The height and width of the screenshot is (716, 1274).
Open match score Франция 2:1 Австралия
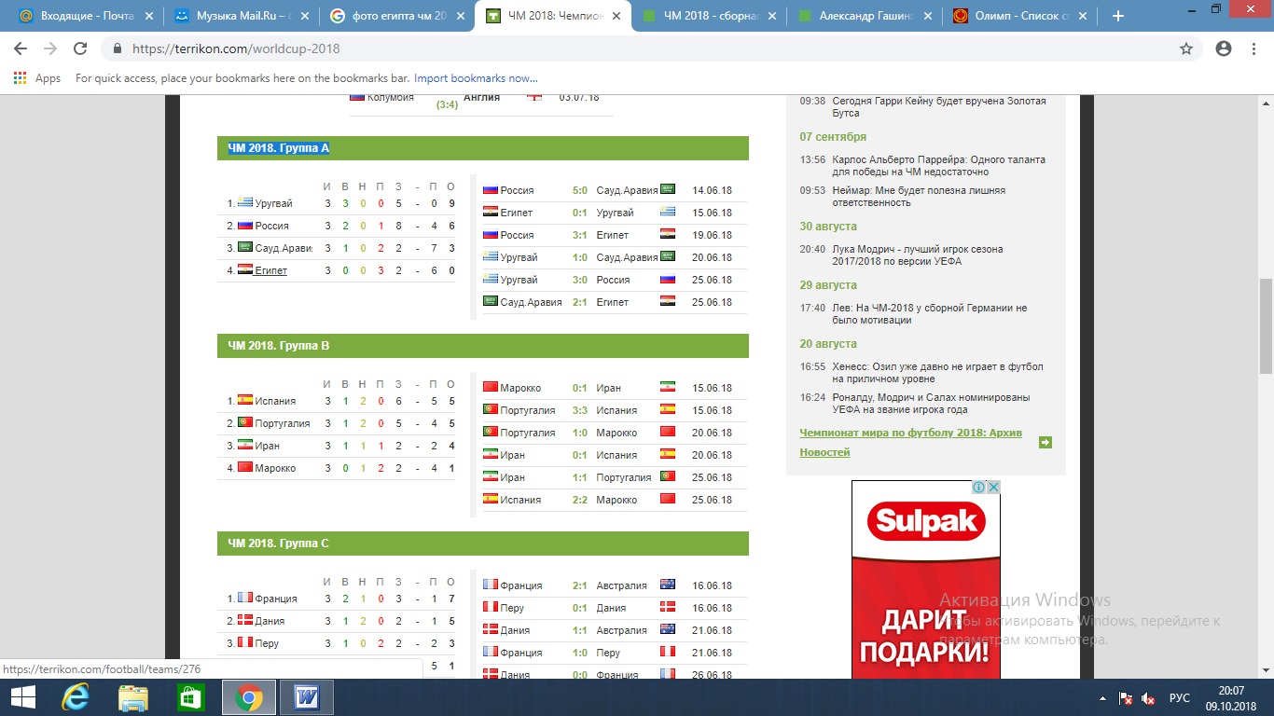pyautogui.click(x=580, y=585)
